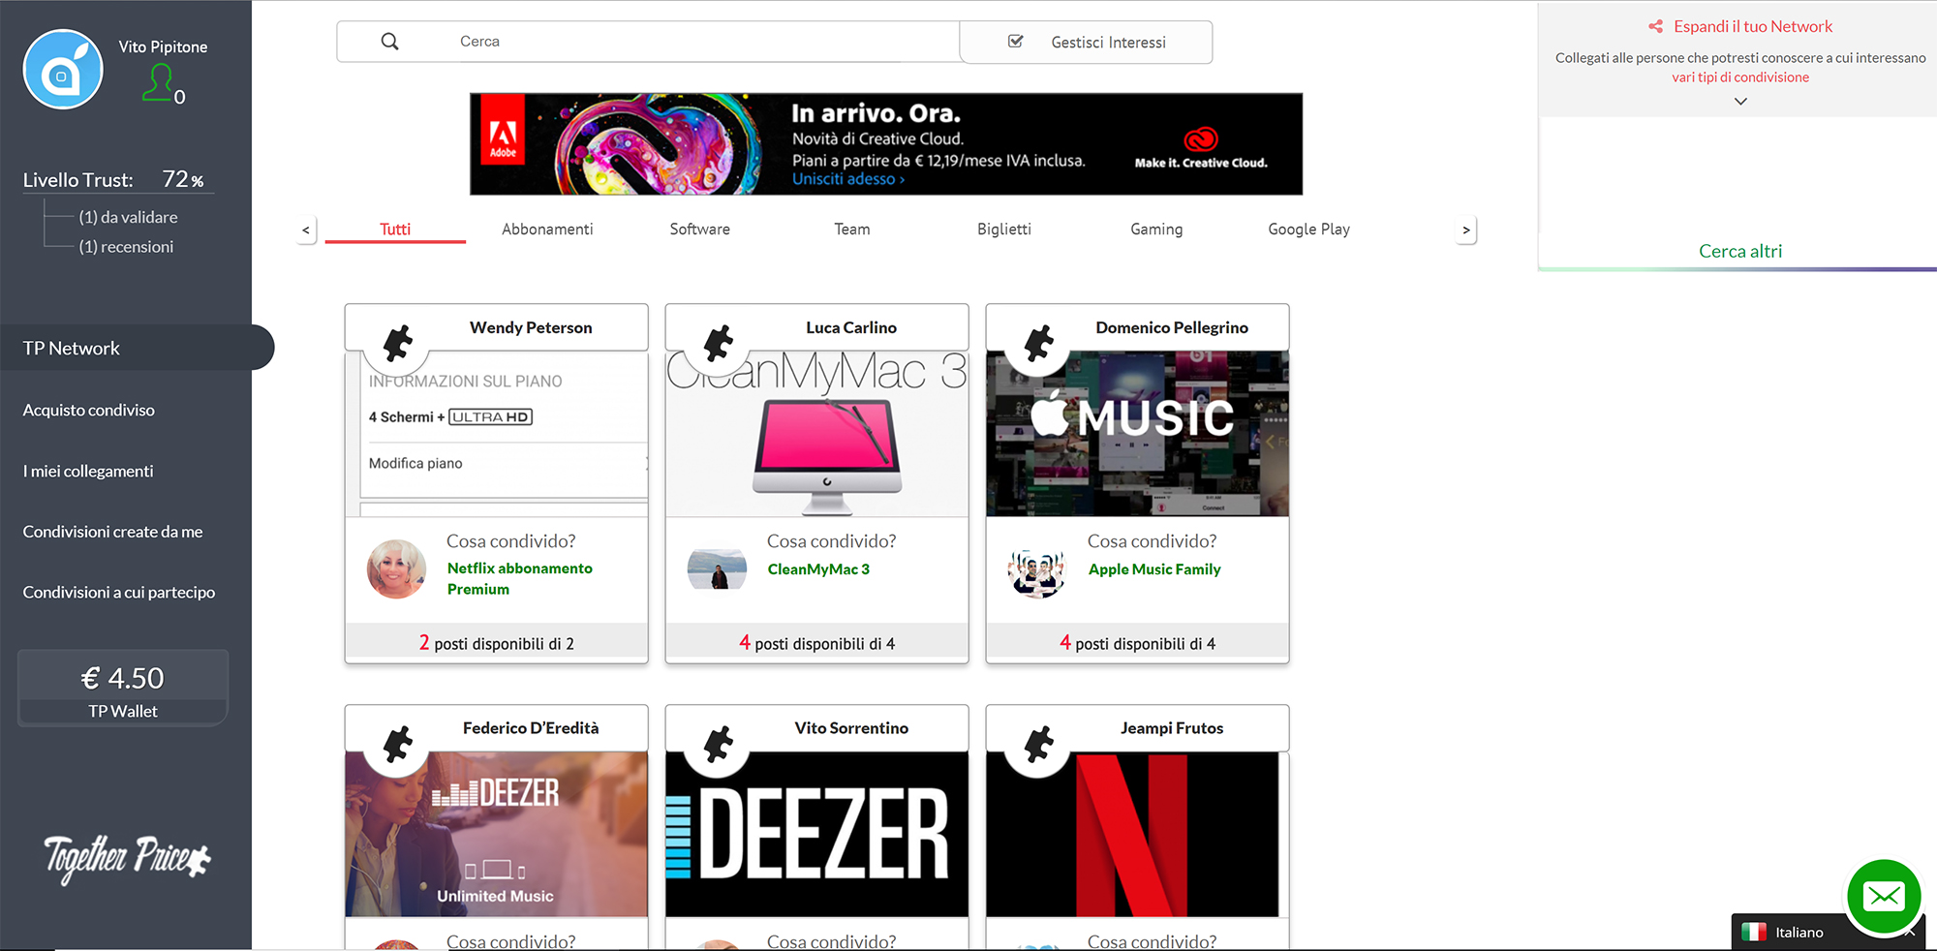
Task: Click Vito Pipitone's profile avatar
Action: 63,70
